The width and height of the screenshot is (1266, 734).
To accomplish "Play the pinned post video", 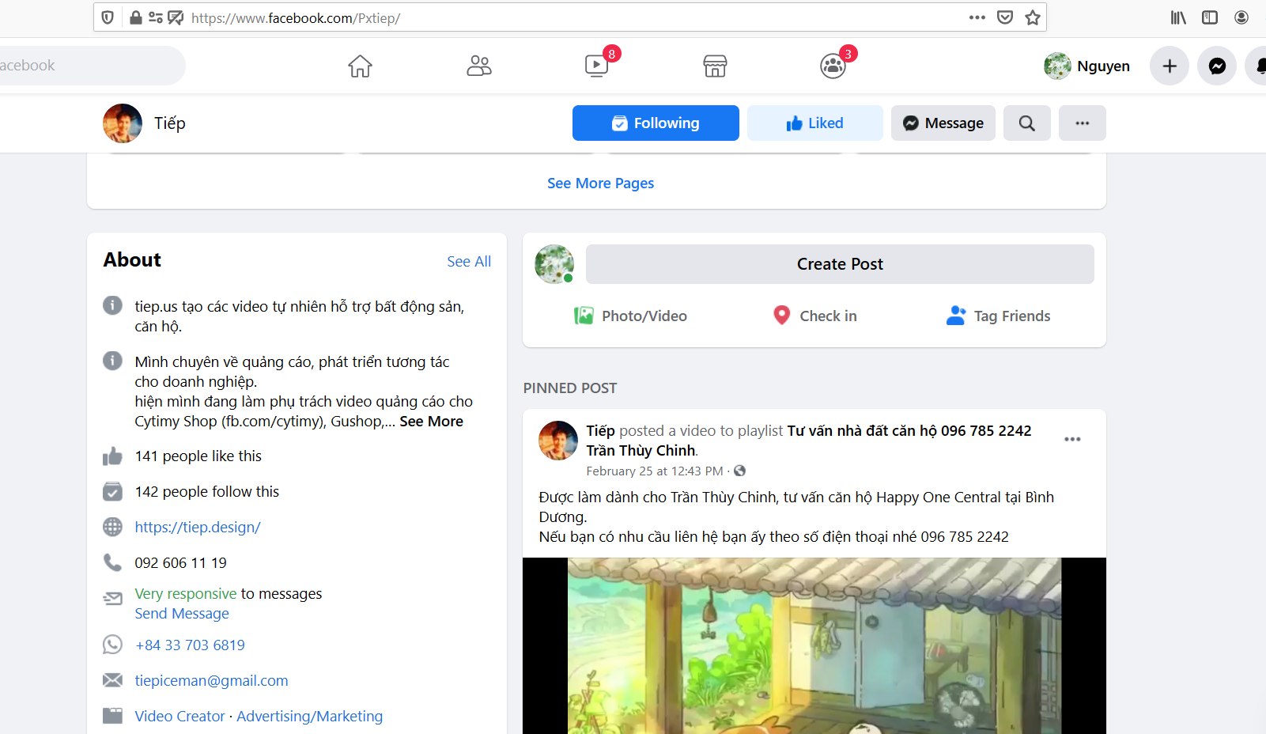I will [814, 645].
